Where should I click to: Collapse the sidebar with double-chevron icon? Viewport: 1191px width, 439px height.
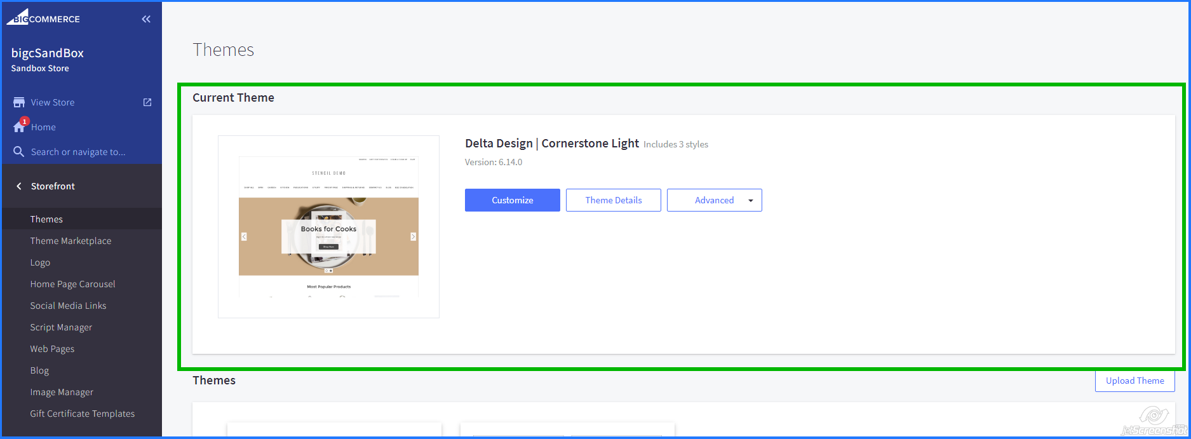(146, 19)
